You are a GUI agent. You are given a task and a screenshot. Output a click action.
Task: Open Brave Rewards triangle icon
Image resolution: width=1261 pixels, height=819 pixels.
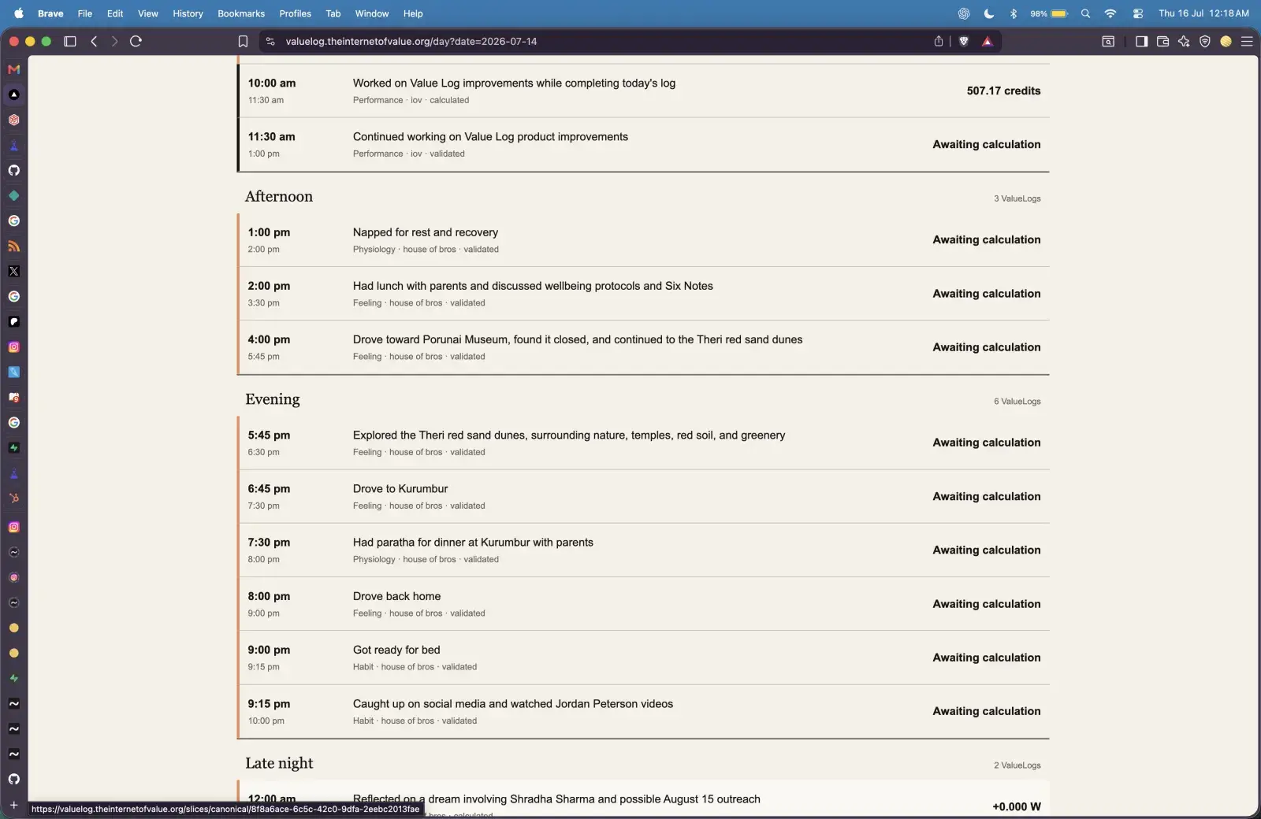pos(987,41)
